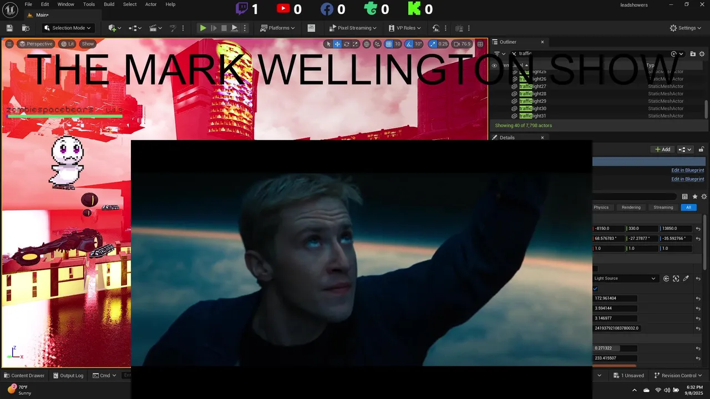Image resolution: width=710 pixels, height=399 pixels.
Task: Click the 1 Unsaved status button
Action: [x=628, y=375]
